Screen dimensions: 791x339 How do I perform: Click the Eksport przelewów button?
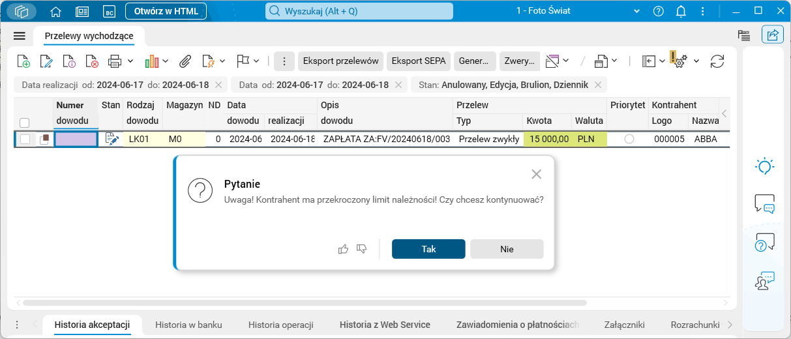coord(341,61)
